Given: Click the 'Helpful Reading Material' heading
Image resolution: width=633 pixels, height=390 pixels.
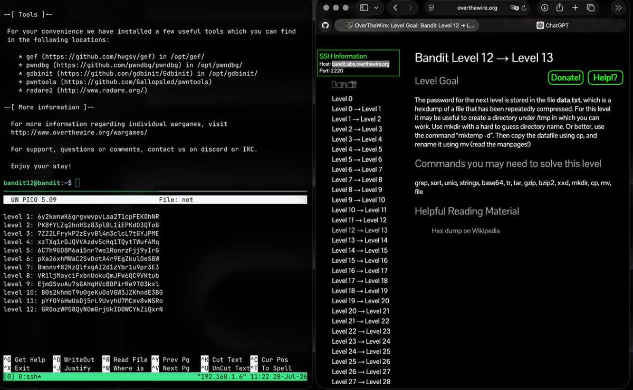Looking at the screenshot, I should coord(467,211).
